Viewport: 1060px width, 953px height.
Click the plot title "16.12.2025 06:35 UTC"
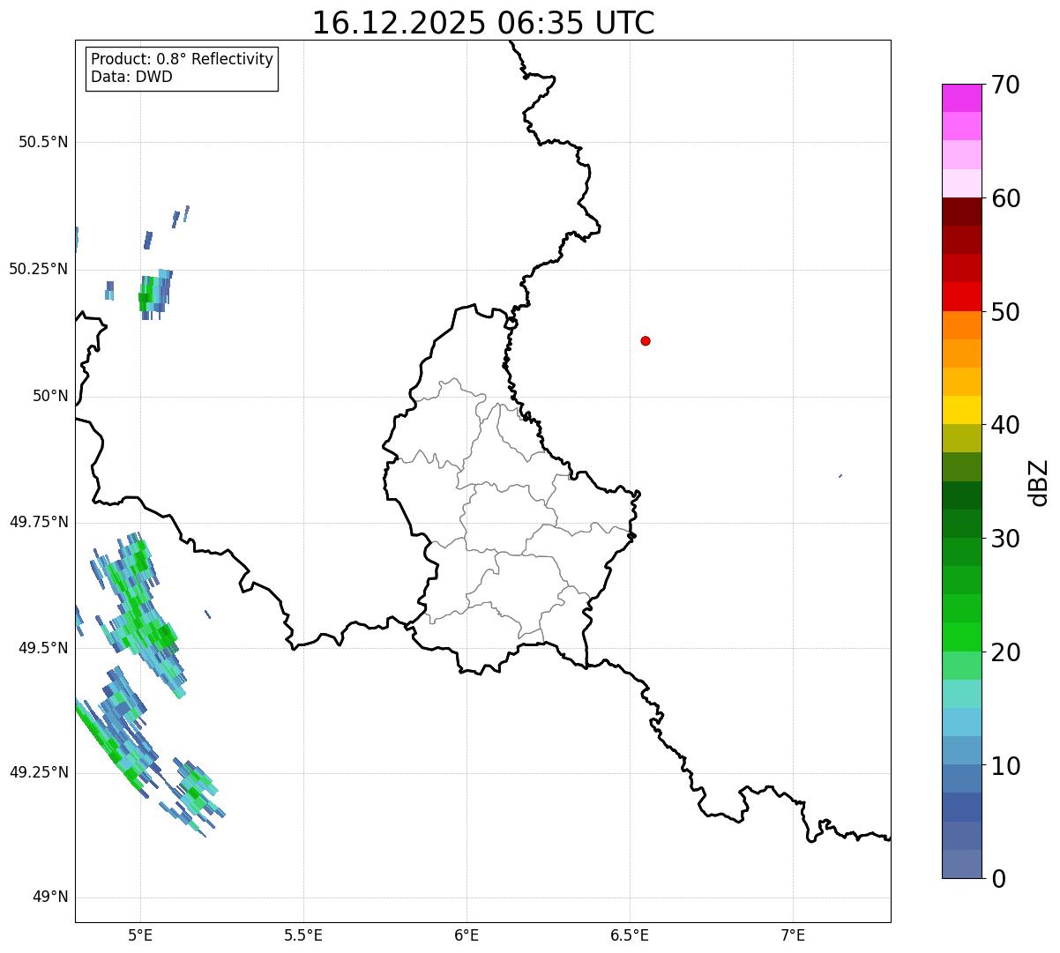[483, 23]
